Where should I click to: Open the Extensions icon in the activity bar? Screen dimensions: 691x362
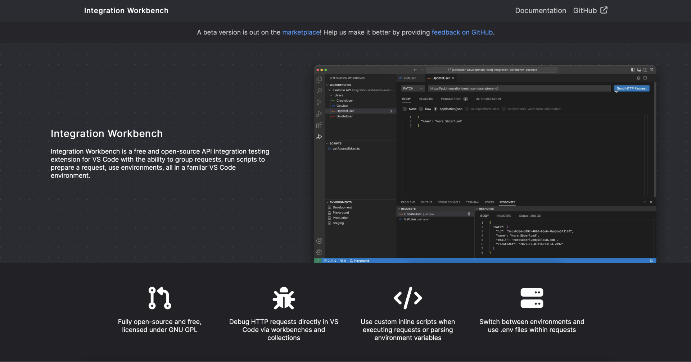pyautogui.click(x=319, y=125)
